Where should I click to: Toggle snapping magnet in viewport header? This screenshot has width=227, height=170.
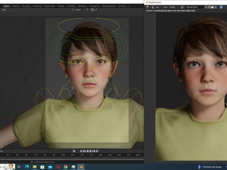point(92,10)
